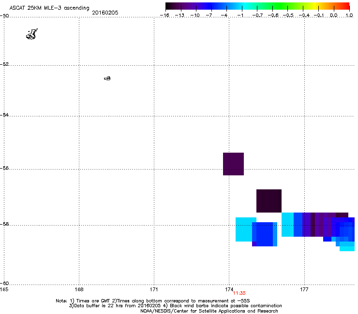Screen dimensions: 358x314
Task: Click the color bar label -0.1
Action: pyautogui.click(x=319, y=15)
